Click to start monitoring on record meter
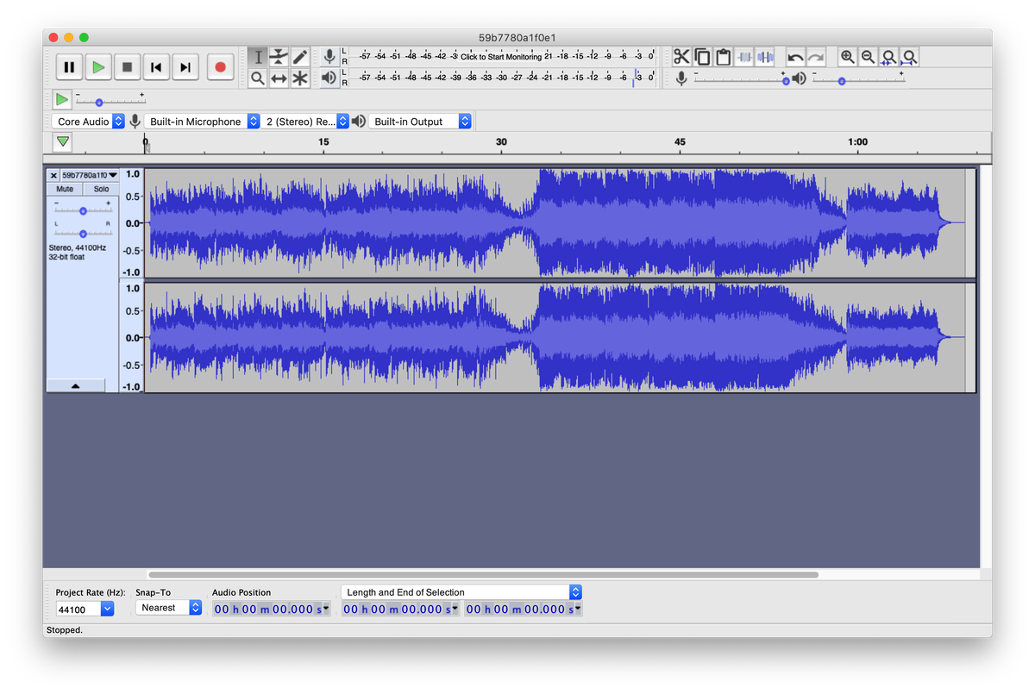 (501, 57)
